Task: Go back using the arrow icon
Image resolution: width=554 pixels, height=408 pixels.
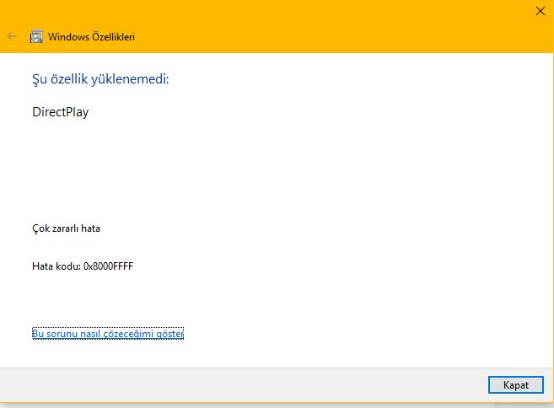Action: pos(12,36)
